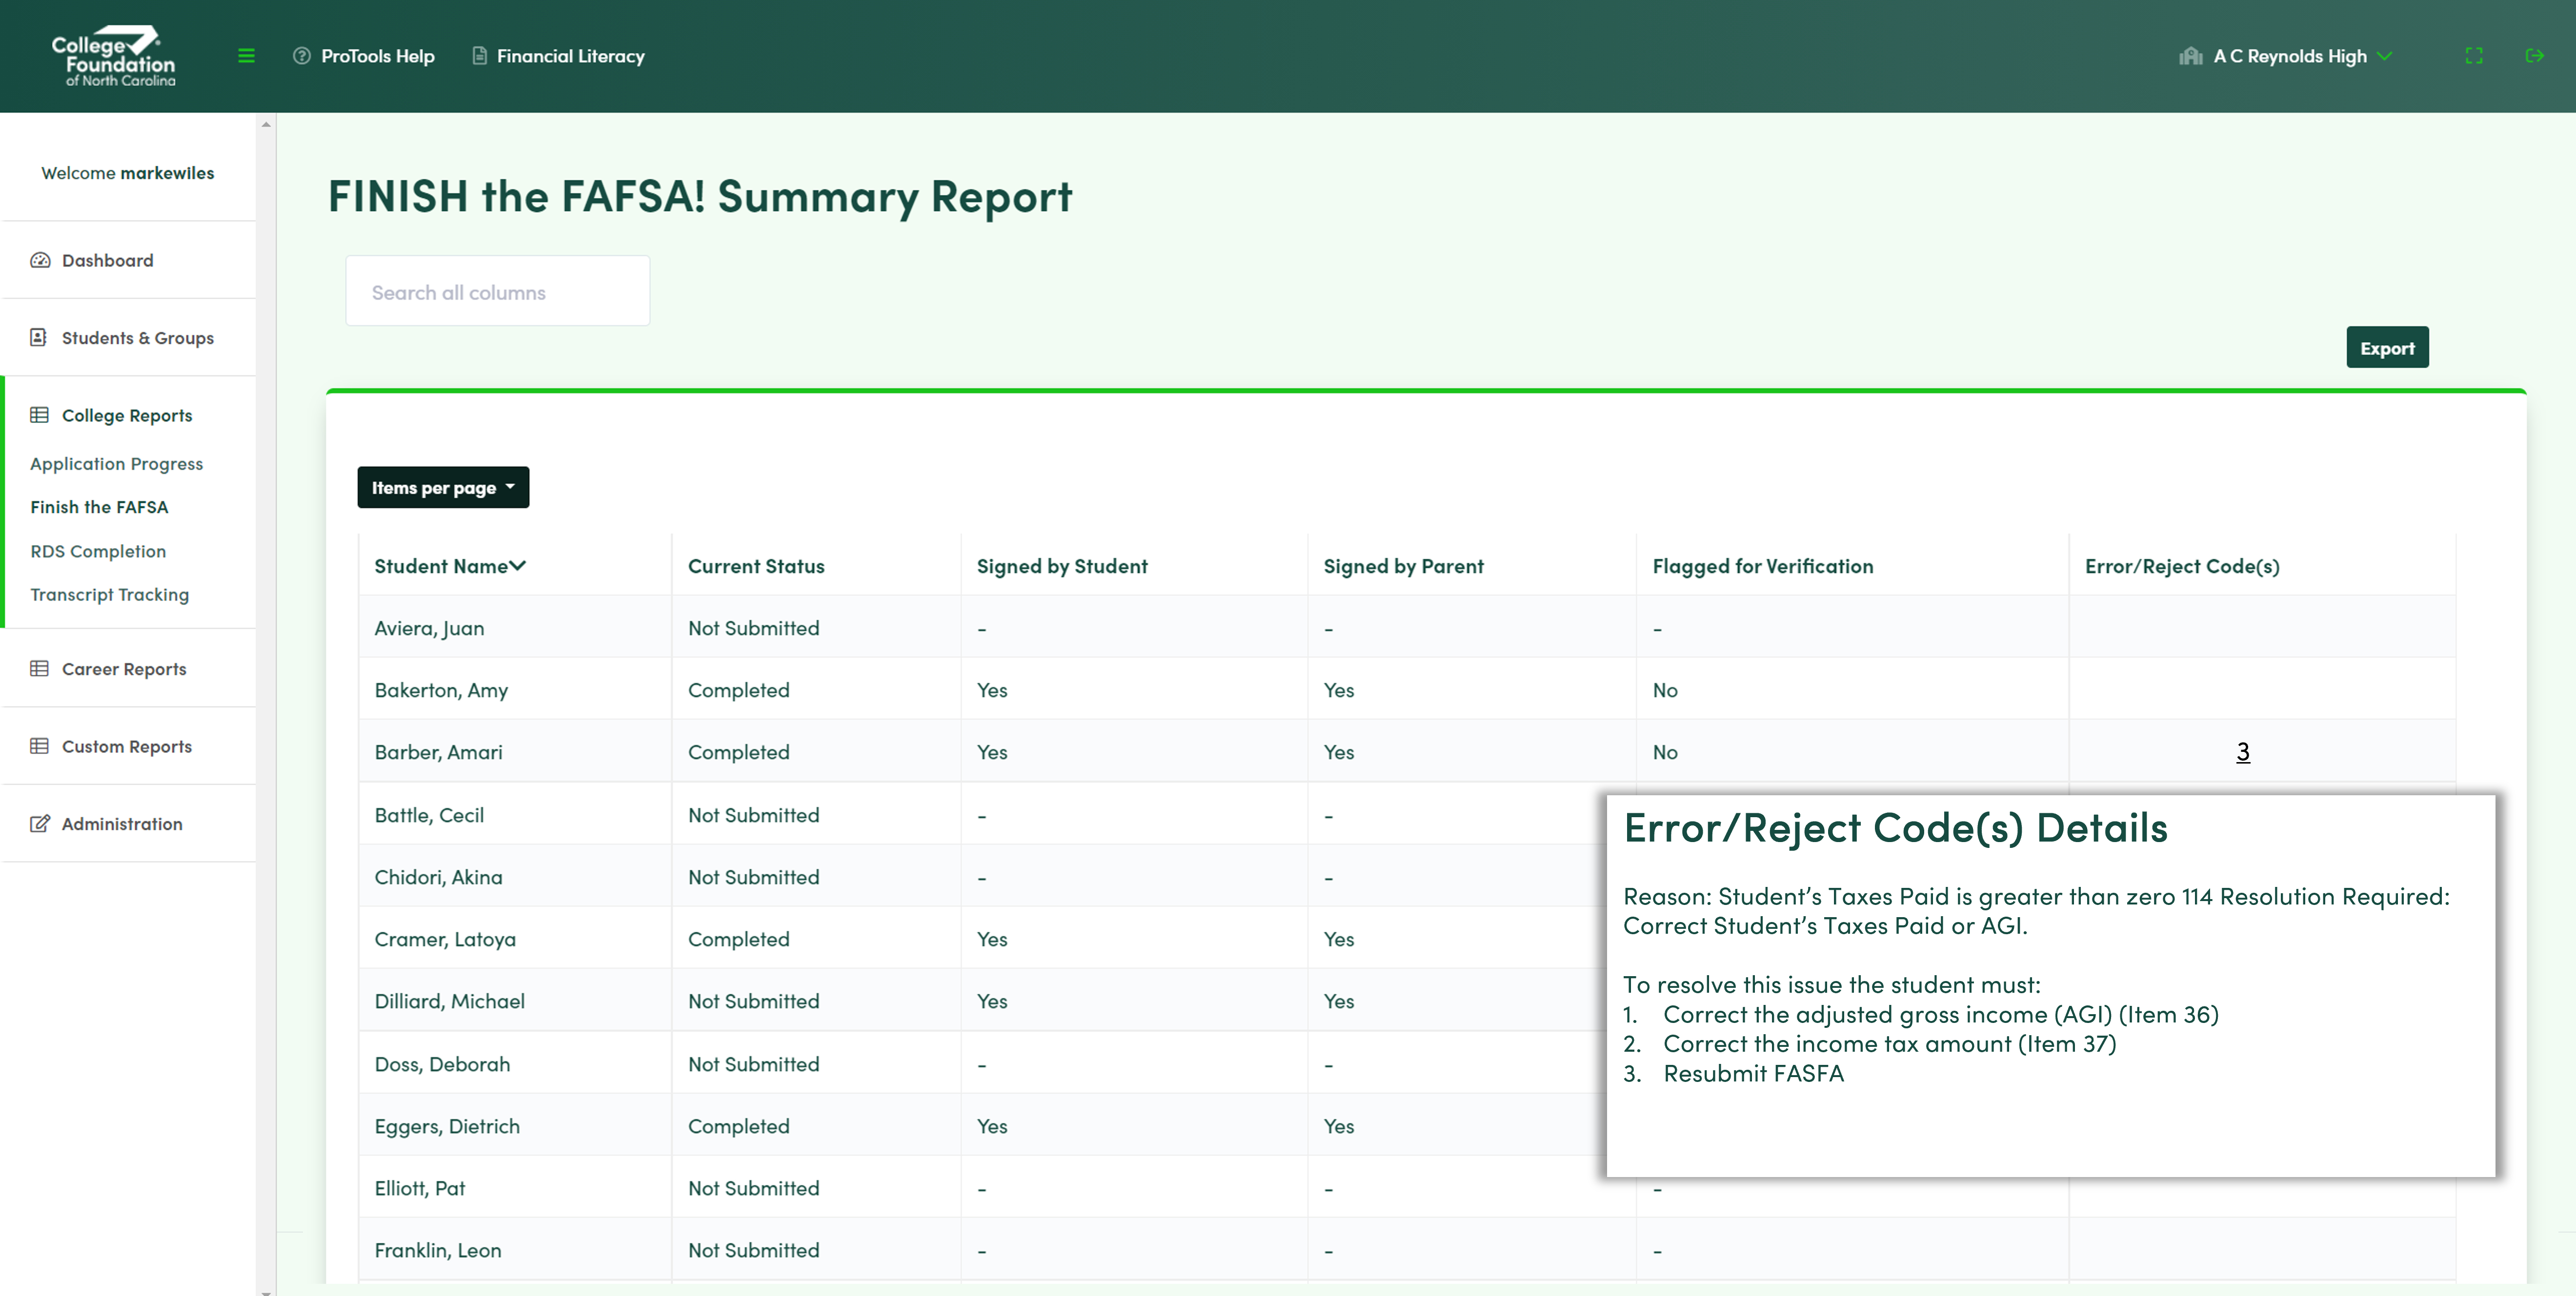Select student Battle, Cecil
The width and height of the screenshot is (2576, 1296).
429,815
